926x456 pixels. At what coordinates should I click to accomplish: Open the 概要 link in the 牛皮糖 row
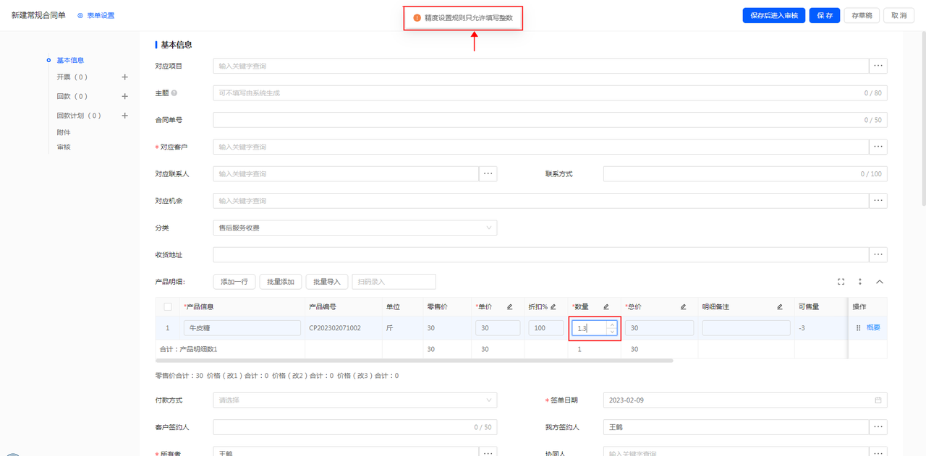873,328
